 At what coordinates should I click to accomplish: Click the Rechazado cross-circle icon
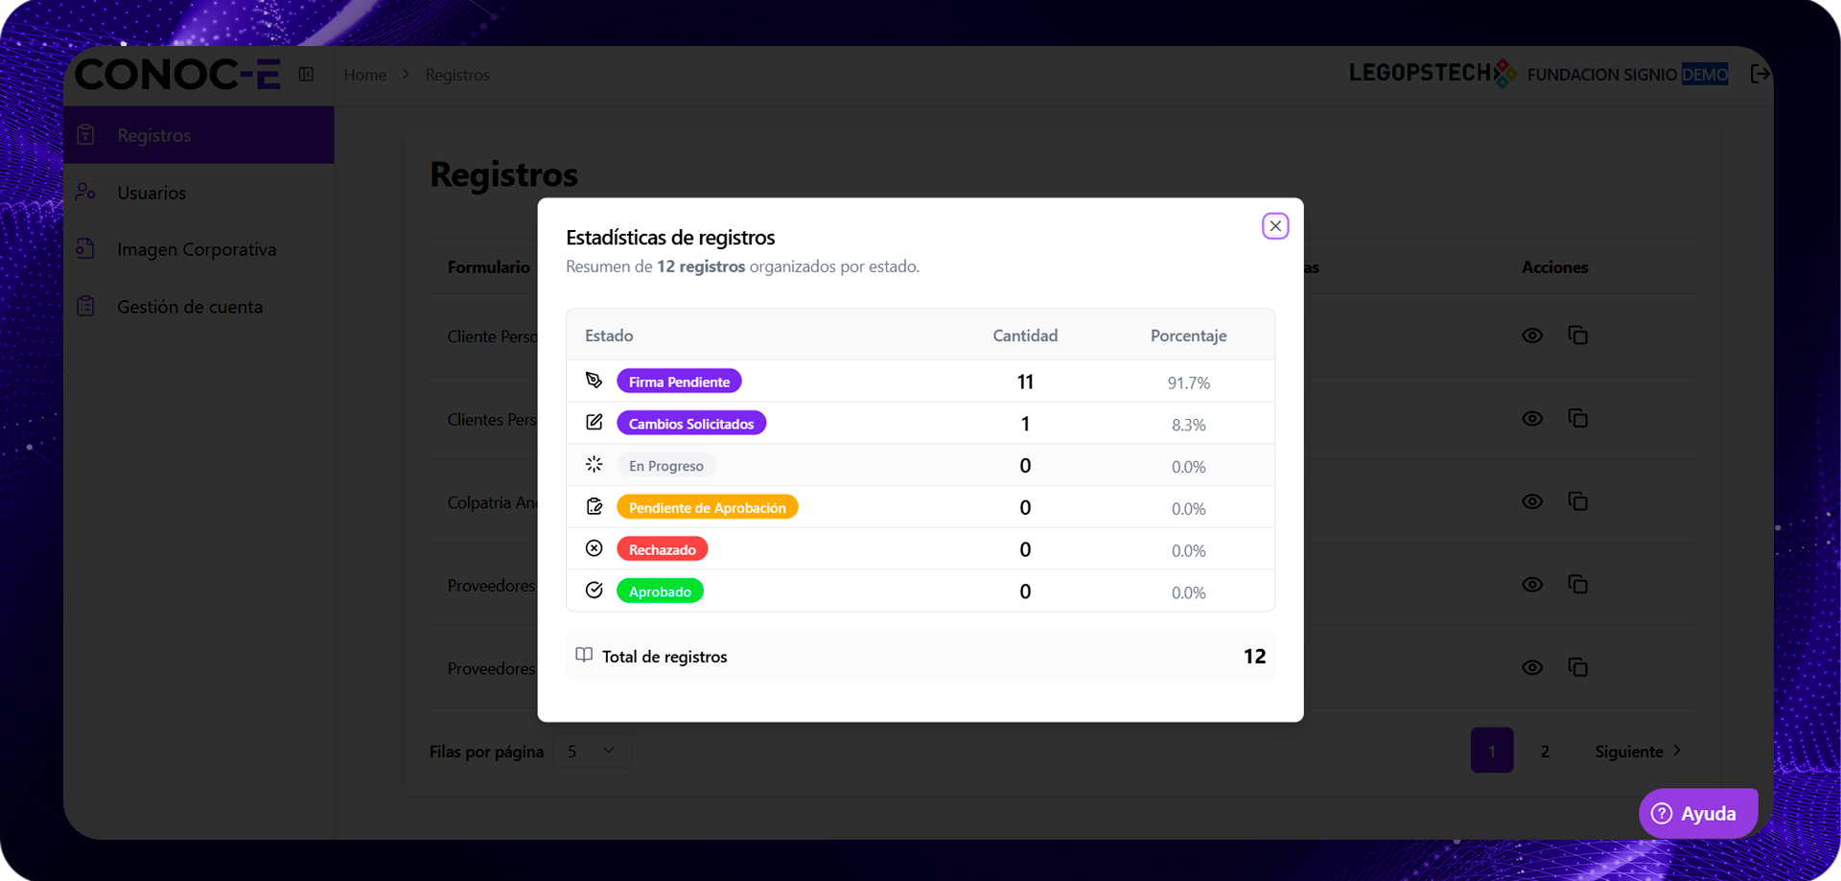pyautogui.click(x=594, y=548)
